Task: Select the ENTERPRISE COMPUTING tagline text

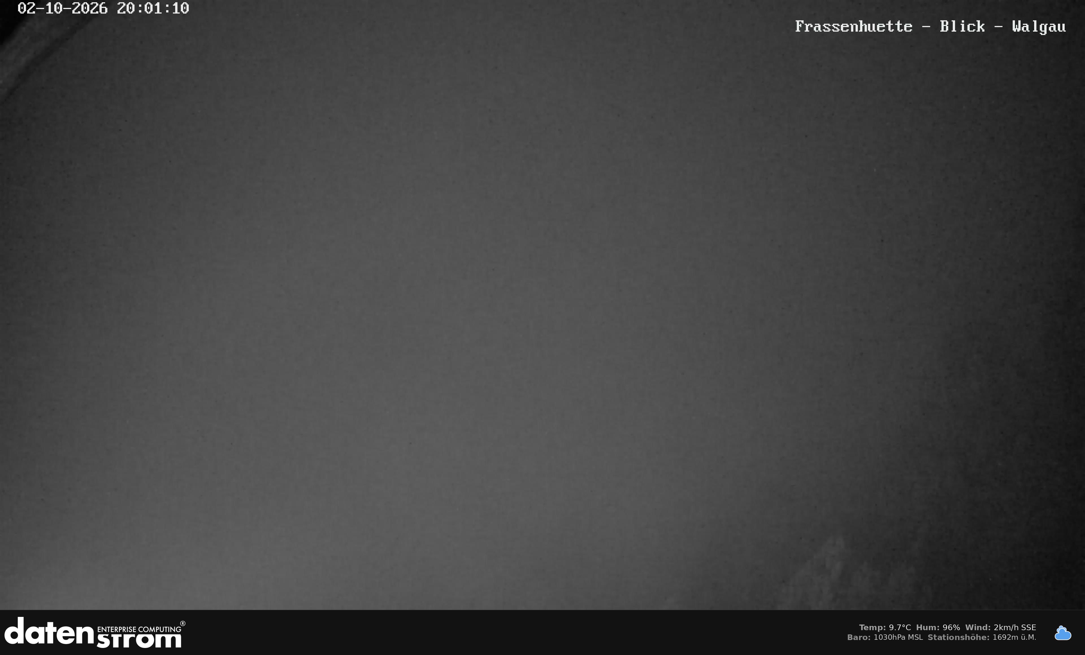Action: tap(139, 629)
